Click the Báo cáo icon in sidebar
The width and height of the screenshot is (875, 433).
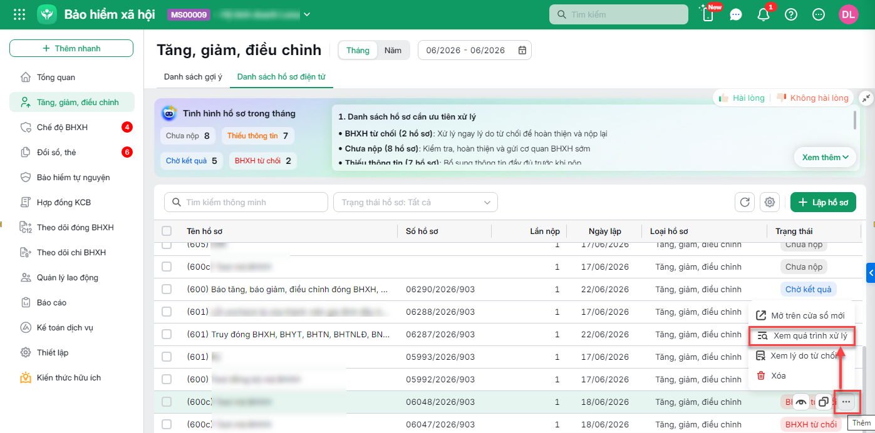point(26,302)
